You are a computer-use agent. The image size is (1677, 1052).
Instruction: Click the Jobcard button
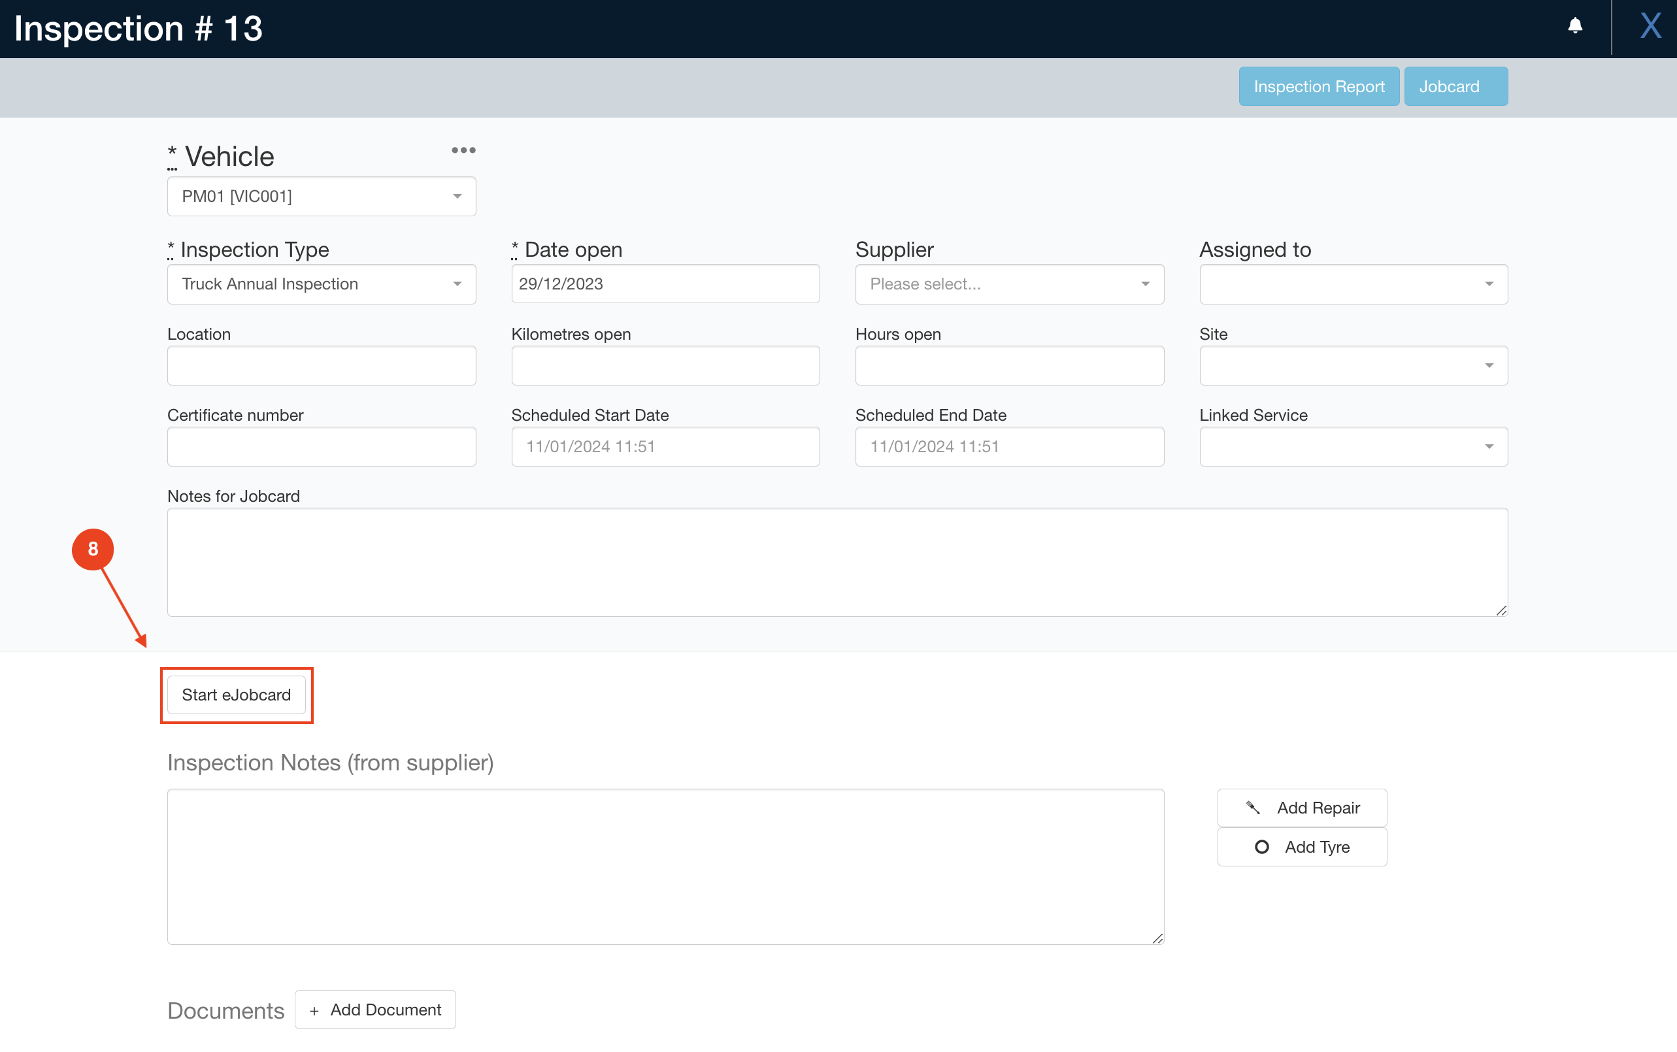1455,86
